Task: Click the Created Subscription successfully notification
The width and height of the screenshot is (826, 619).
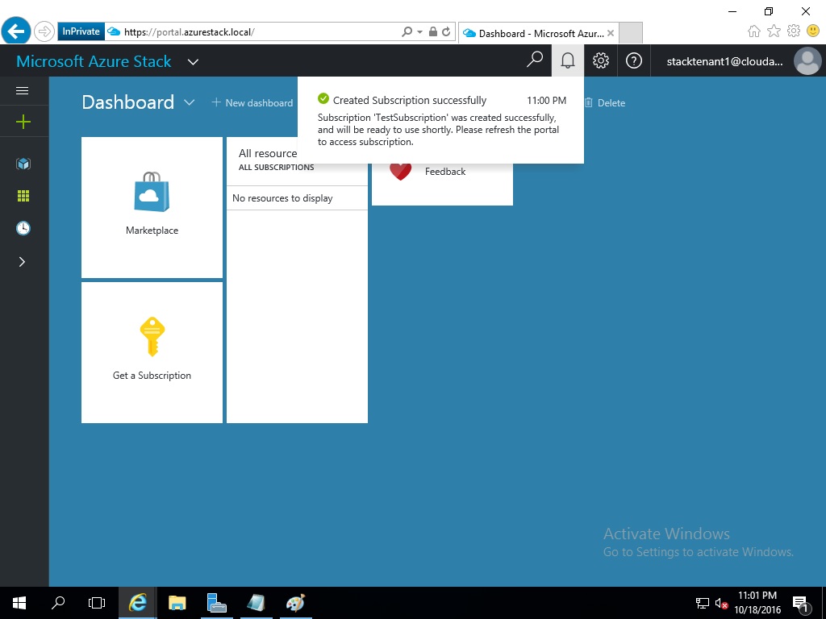Action: pyautogui.click(x=440, y=120)
